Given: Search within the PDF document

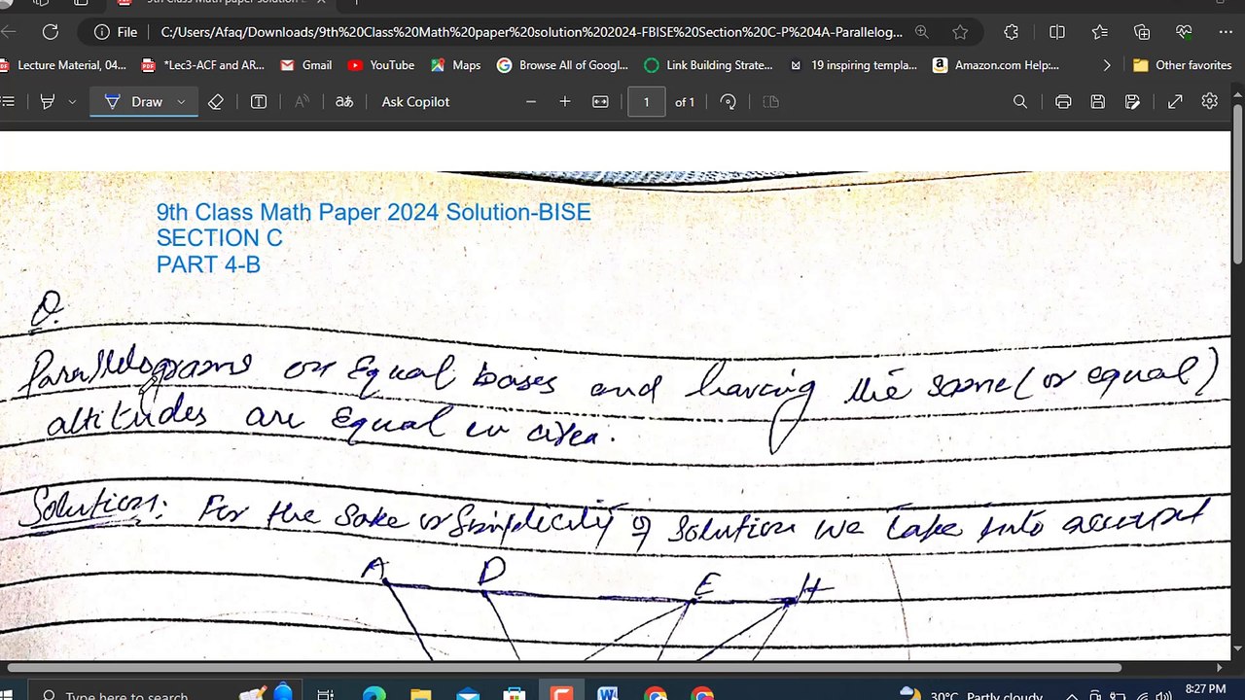Looking at the screenshot, I should (1020, 101).
